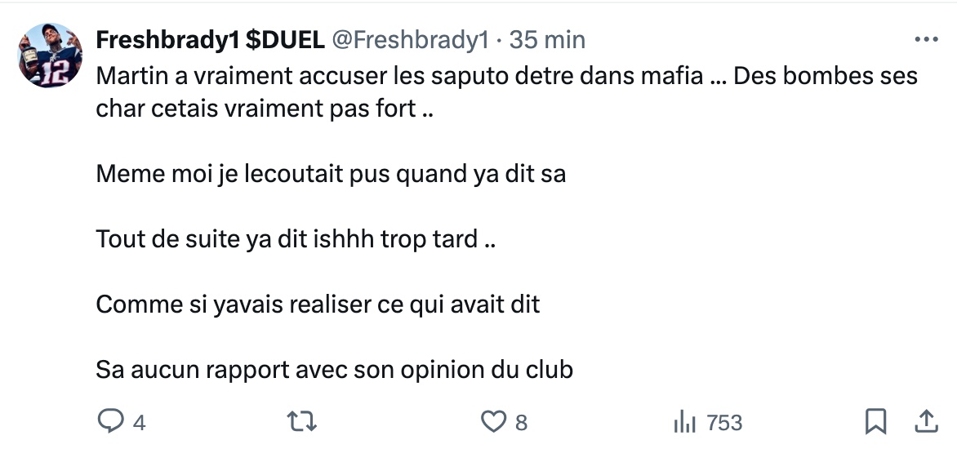
Task: Click the 'char cetais vraiment pas fort' line
Action: 265,109
